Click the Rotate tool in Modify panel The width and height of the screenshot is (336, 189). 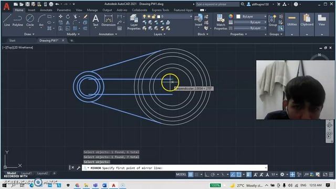point(68,17)
